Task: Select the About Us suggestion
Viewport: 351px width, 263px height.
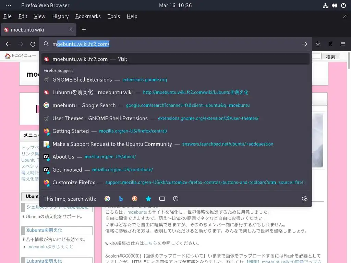Action: [175, 157]
